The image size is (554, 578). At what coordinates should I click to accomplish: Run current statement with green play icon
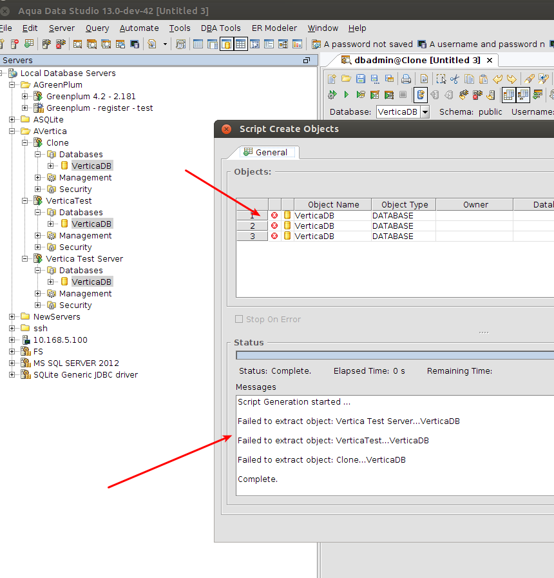[346, 95]
